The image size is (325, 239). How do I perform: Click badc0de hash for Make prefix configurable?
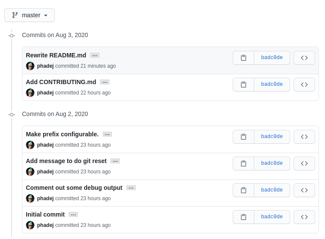click(x=272, y=137)
